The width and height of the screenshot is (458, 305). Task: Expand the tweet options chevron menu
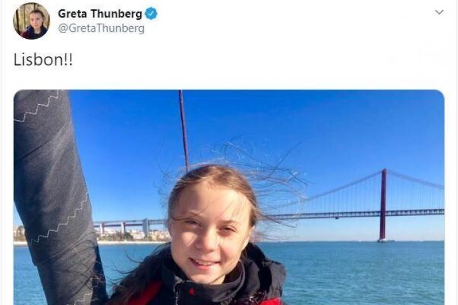point(440,12)
